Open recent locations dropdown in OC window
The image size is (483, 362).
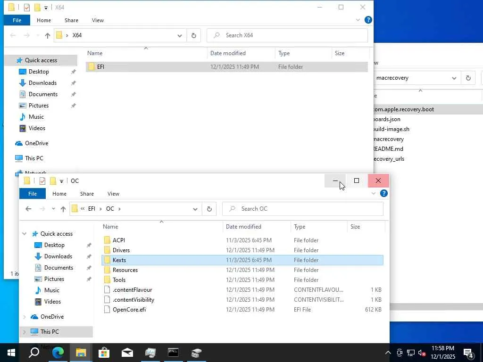[53, 209]
